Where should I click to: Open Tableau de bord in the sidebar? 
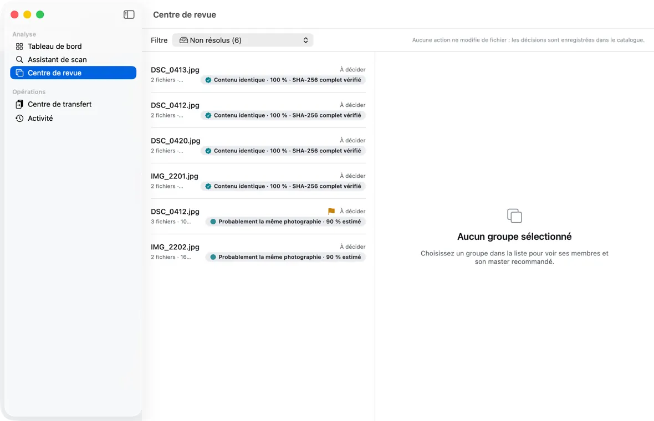[x=73, y=47]
